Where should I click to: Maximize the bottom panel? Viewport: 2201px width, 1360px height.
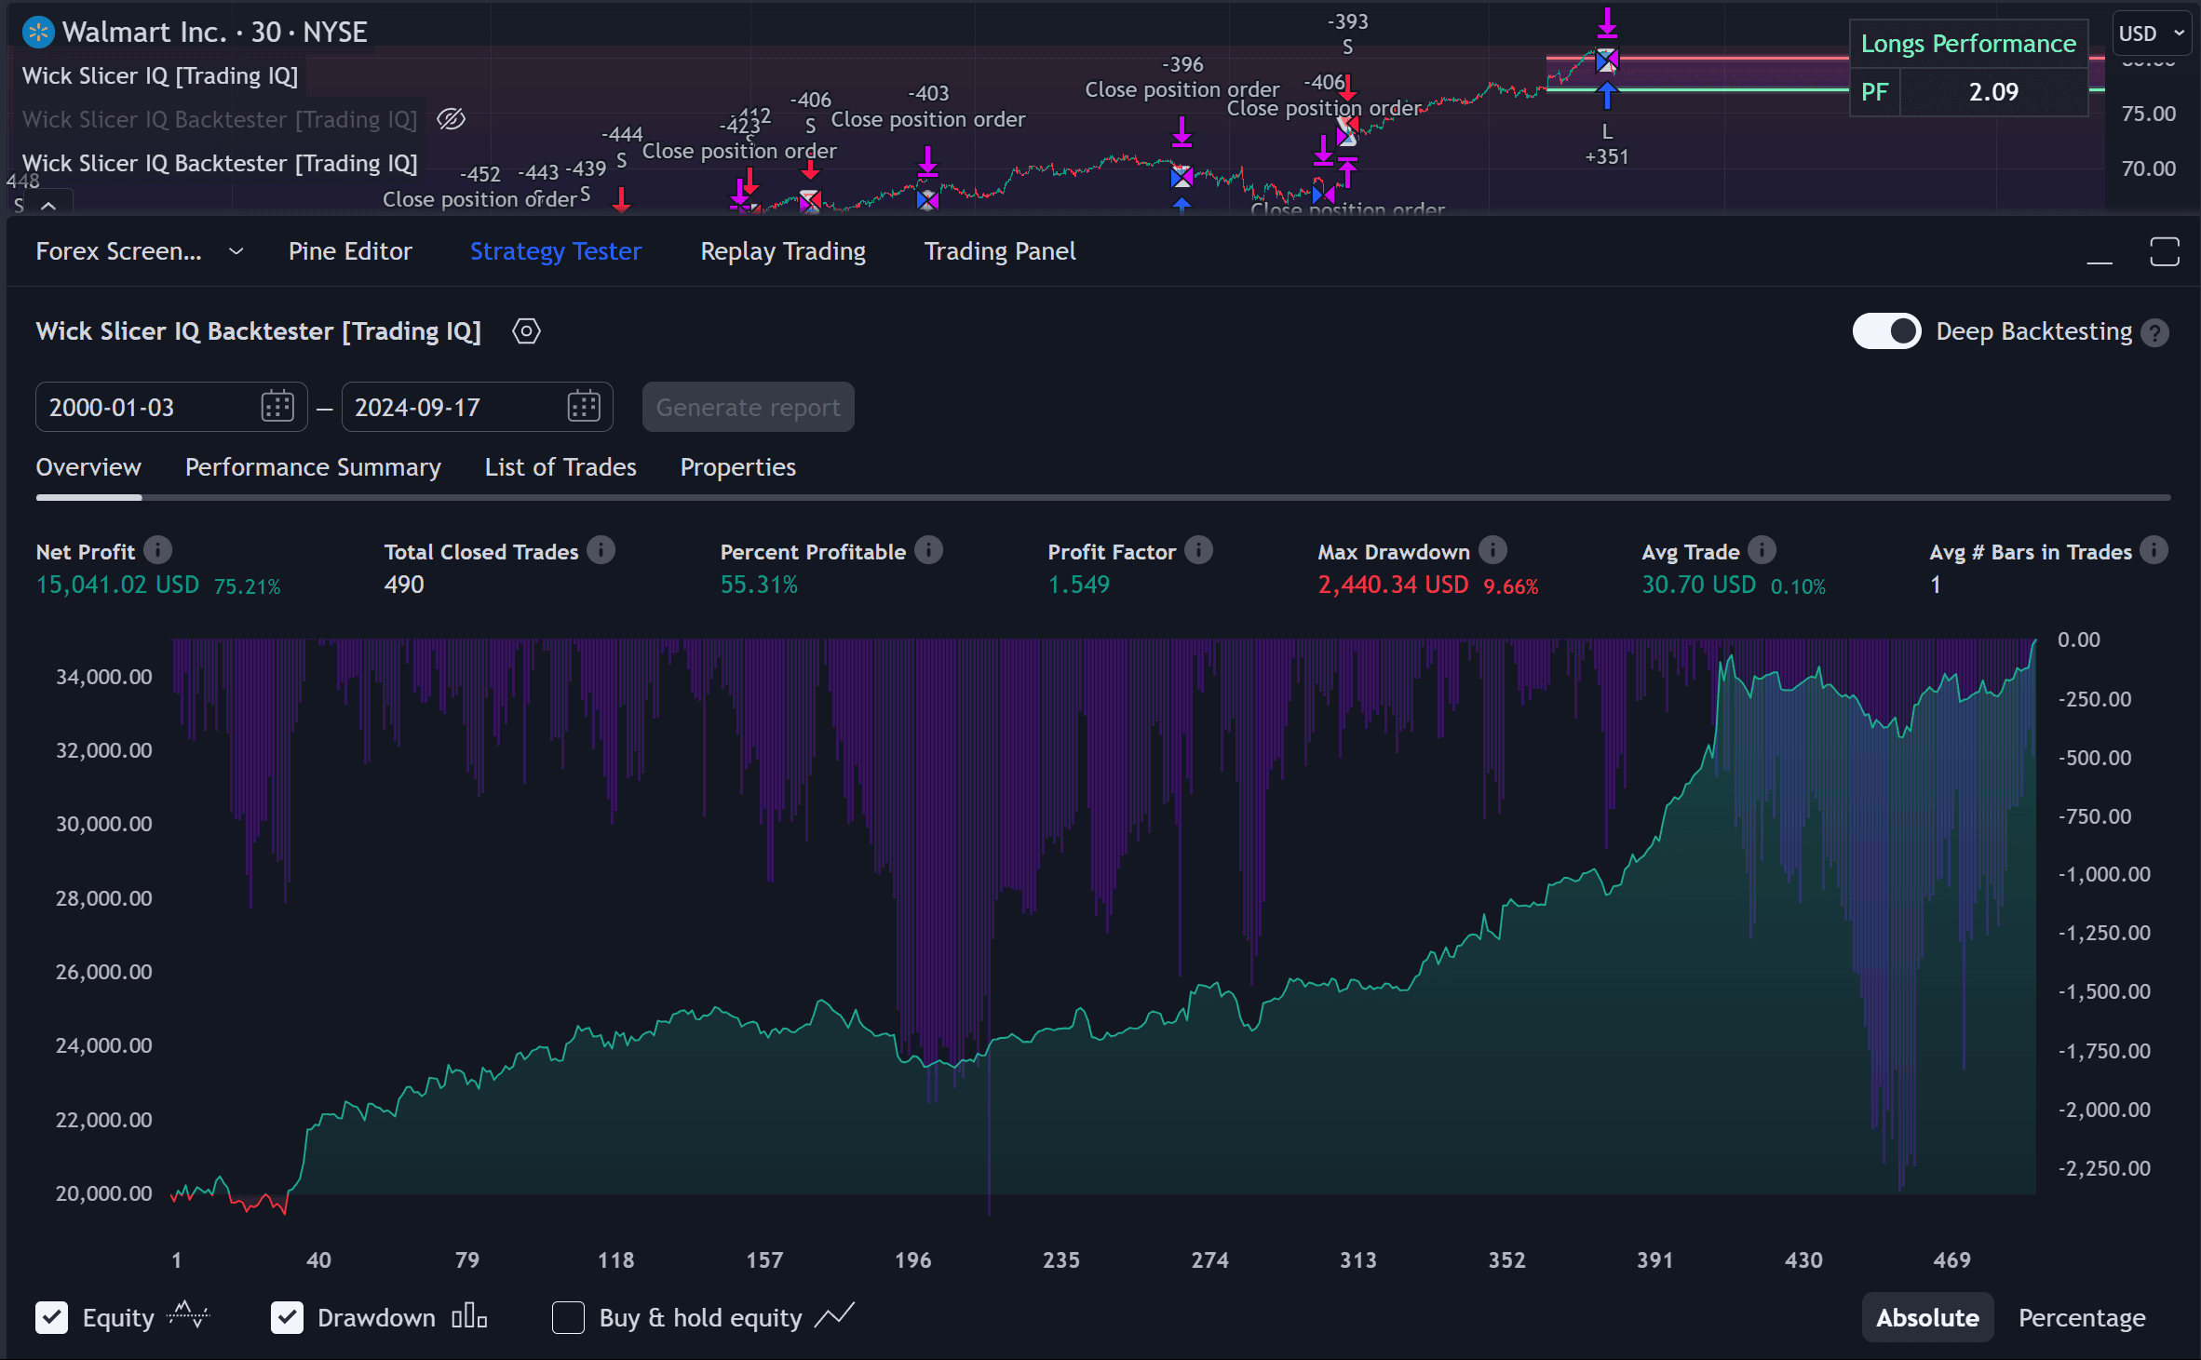coord(2165,251)
